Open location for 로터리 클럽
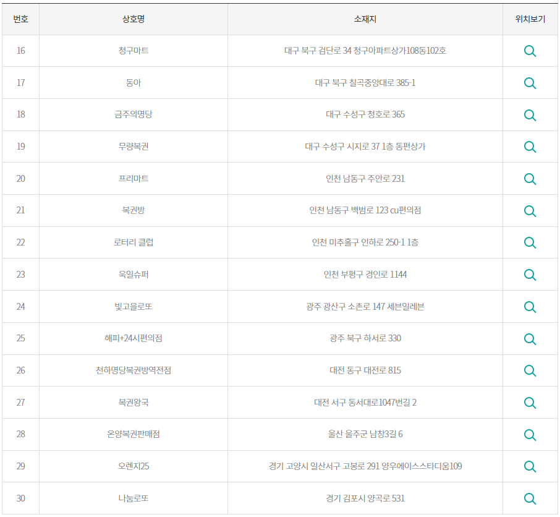The image size is (560, 517). pyautogui.click(x=530, y=242)
